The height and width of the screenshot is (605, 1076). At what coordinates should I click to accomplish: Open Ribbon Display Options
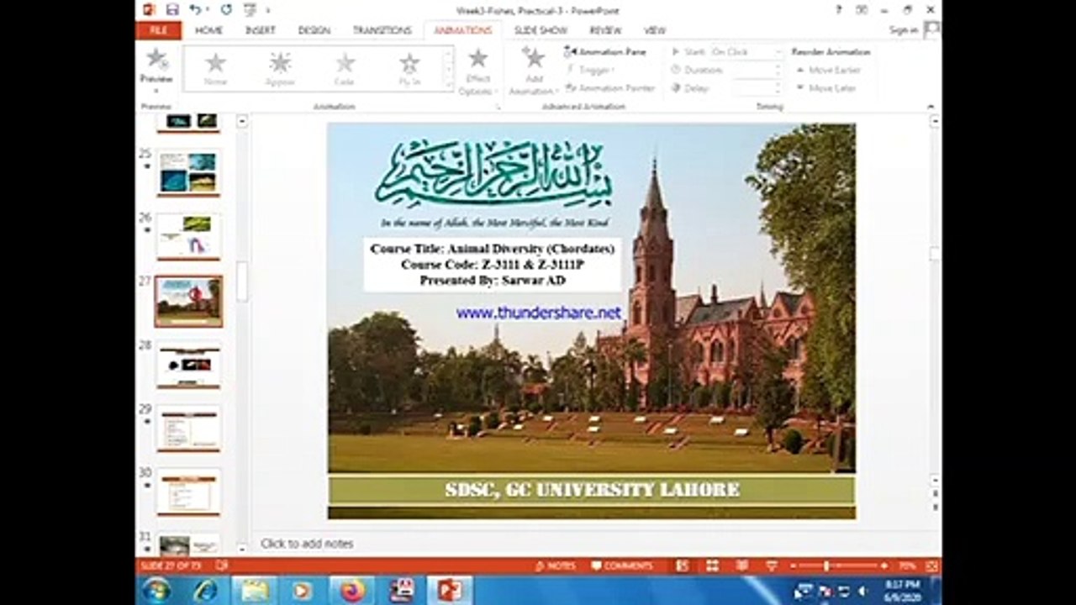(x=862, y=9)
